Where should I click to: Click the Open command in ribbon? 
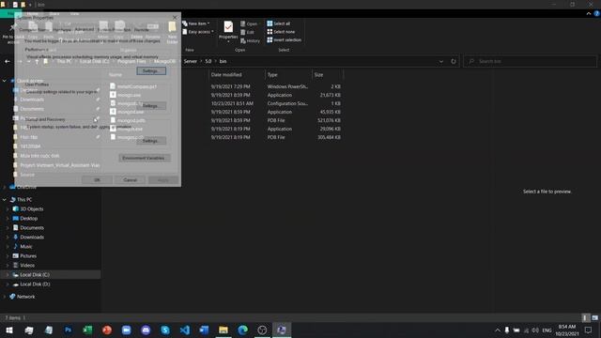point(249,23)
